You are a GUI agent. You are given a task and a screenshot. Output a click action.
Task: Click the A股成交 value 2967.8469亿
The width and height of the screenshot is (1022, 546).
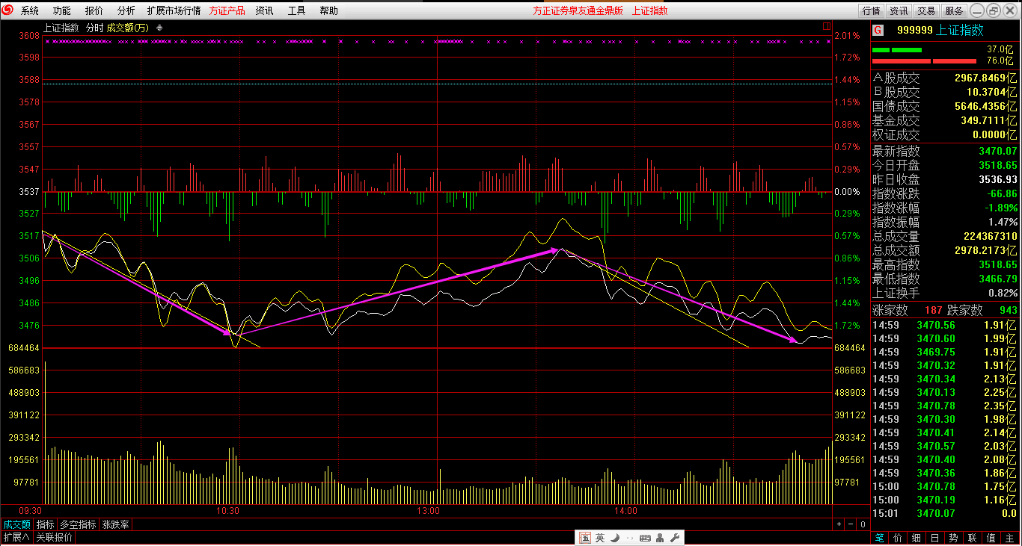coord(985,78)
